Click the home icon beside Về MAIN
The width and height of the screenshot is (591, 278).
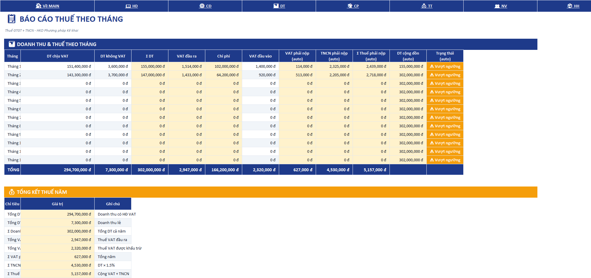[x=38, y=6]
